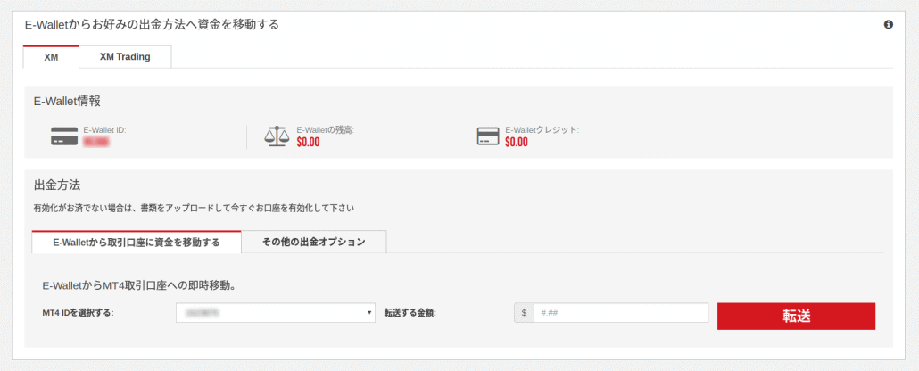Switch to the XM tab
The image size is (919, 371).
tap(51, 57)
